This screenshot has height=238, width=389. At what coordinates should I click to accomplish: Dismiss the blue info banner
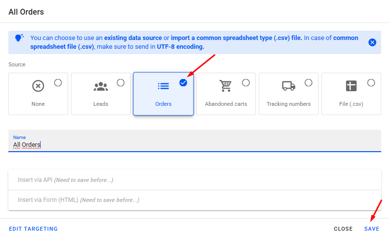pos(372,42)
